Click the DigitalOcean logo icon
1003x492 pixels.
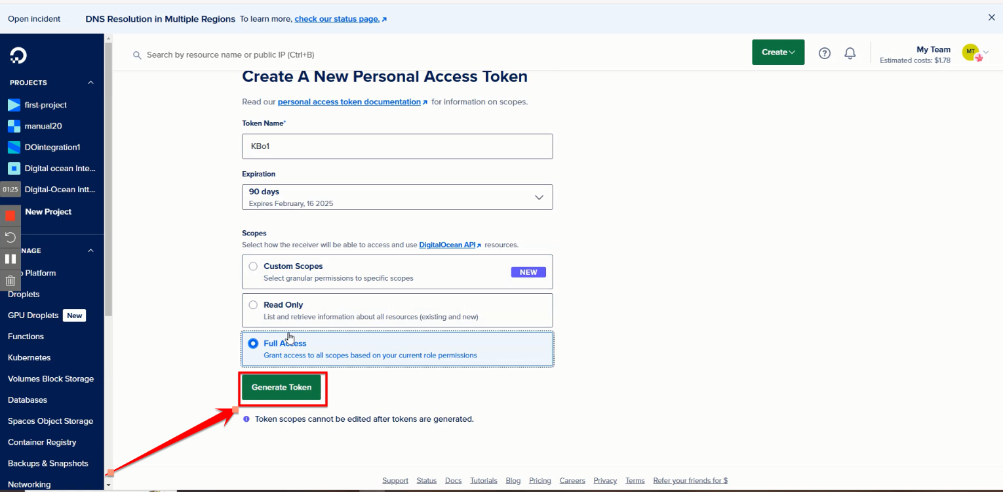[x=18, y=55]
